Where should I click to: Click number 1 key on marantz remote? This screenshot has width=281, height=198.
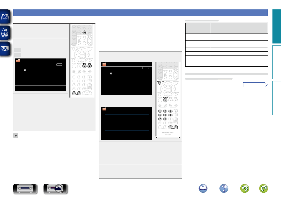(x=160, y=111)
